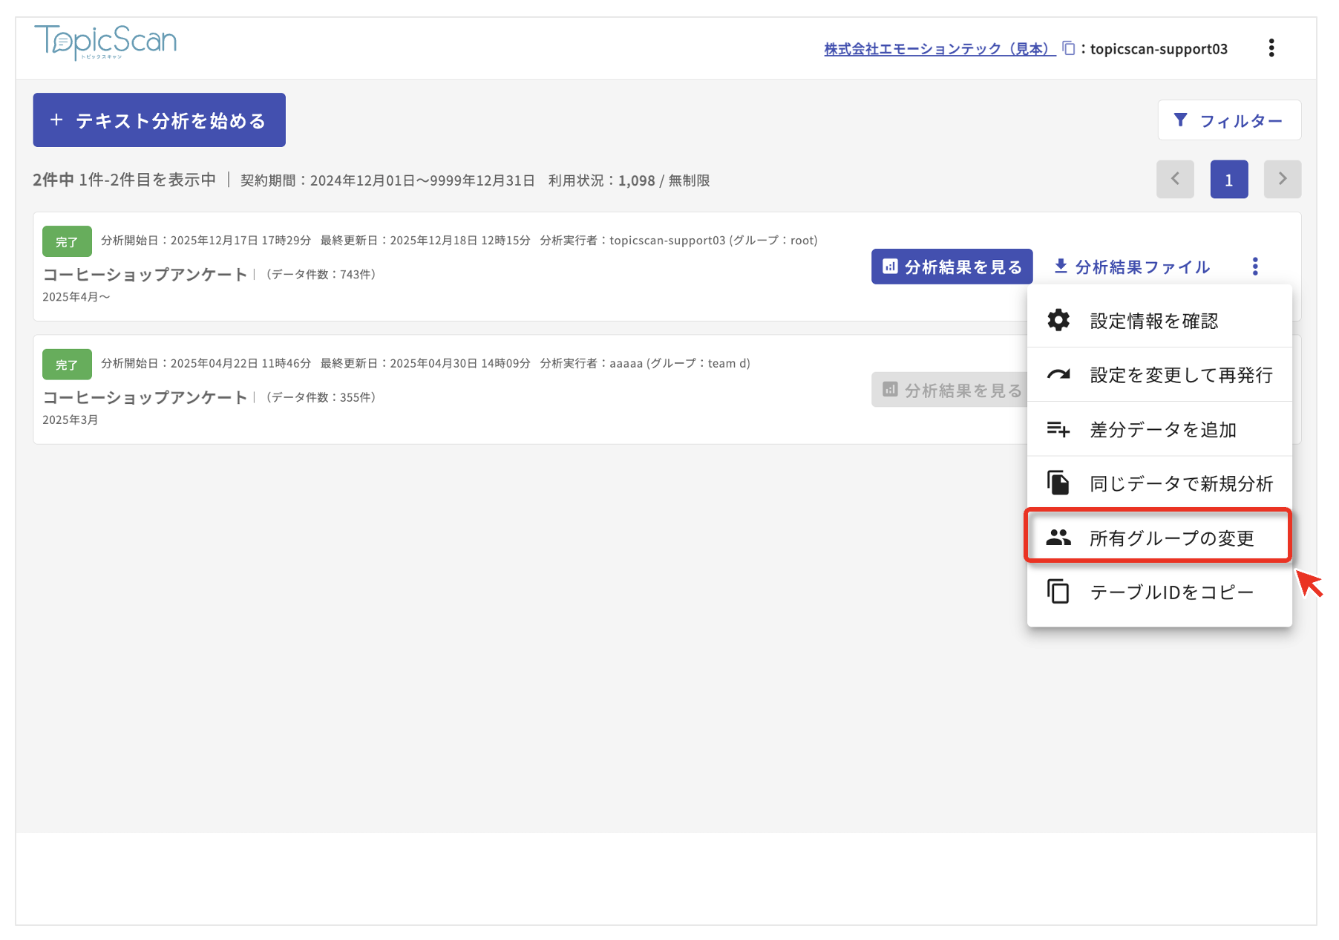The image size is (1339, 940).
Task: Click the TopicScan logo
Action: coord(105,42)
